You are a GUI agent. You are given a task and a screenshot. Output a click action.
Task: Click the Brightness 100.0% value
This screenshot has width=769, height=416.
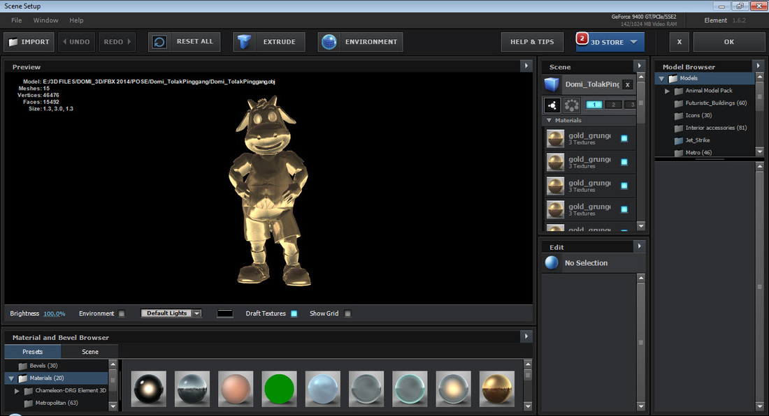click(55, 313)
